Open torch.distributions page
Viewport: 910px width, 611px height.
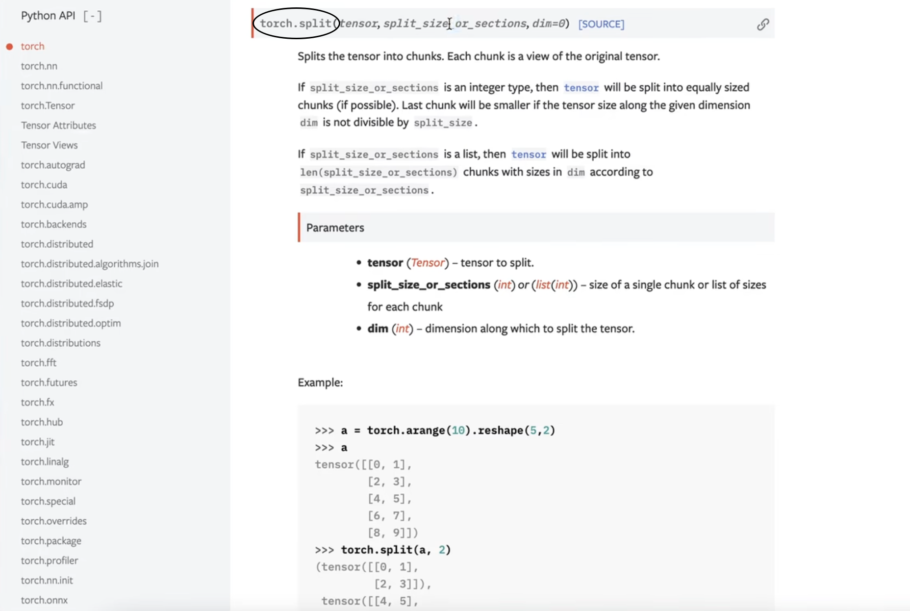click(x=60, y=343)
